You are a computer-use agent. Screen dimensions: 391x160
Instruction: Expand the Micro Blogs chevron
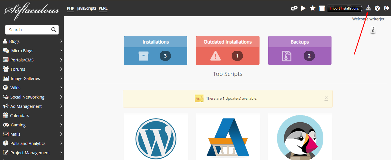(61, 50)
